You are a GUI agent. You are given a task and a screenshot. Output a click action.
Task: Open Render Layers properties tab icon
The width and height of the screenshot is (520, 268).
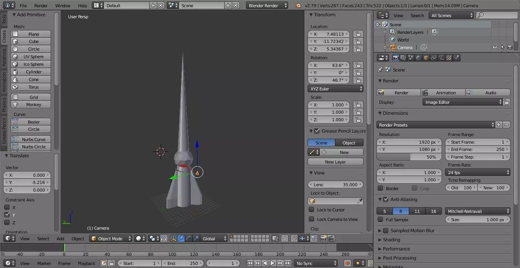(403, 58)
